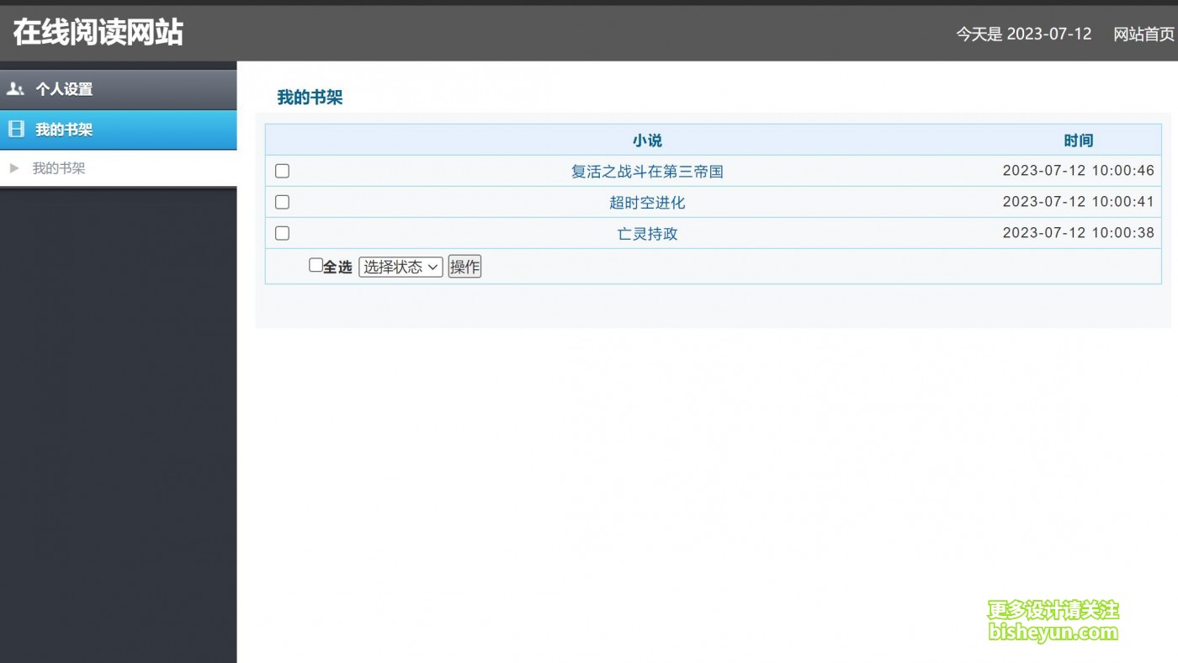Click the 操作 button

pos(464,267)
